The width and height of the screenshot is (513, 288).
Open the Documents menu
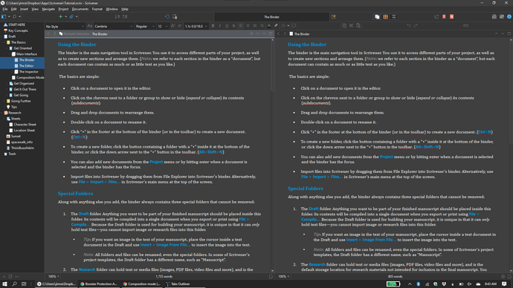pyautogui.click(x=80, y=9)
